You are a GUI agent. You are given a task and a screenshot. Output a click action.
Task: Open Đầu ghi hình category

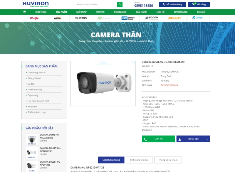34,78
